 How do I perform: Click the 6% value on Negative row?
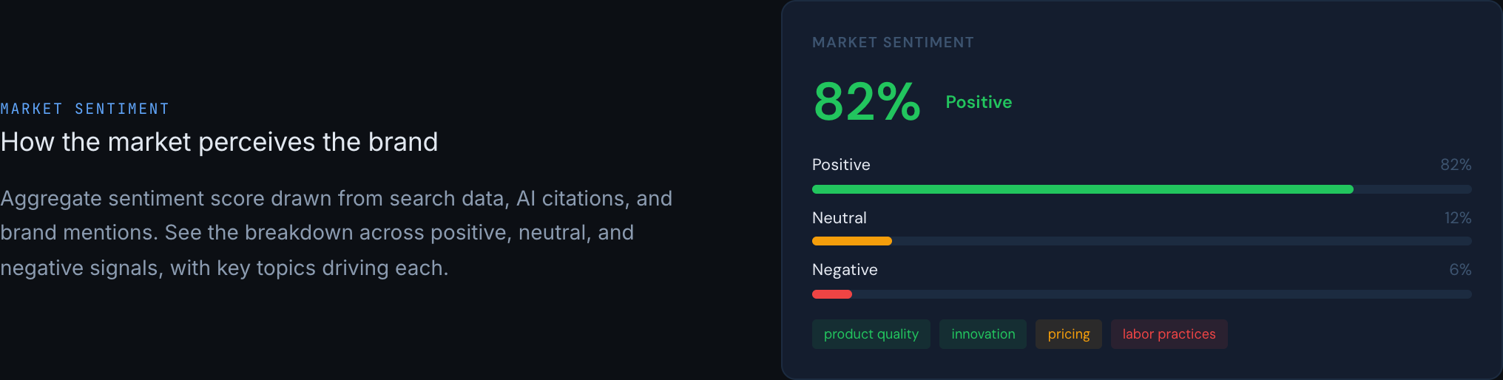click(x=1459, y=270)
